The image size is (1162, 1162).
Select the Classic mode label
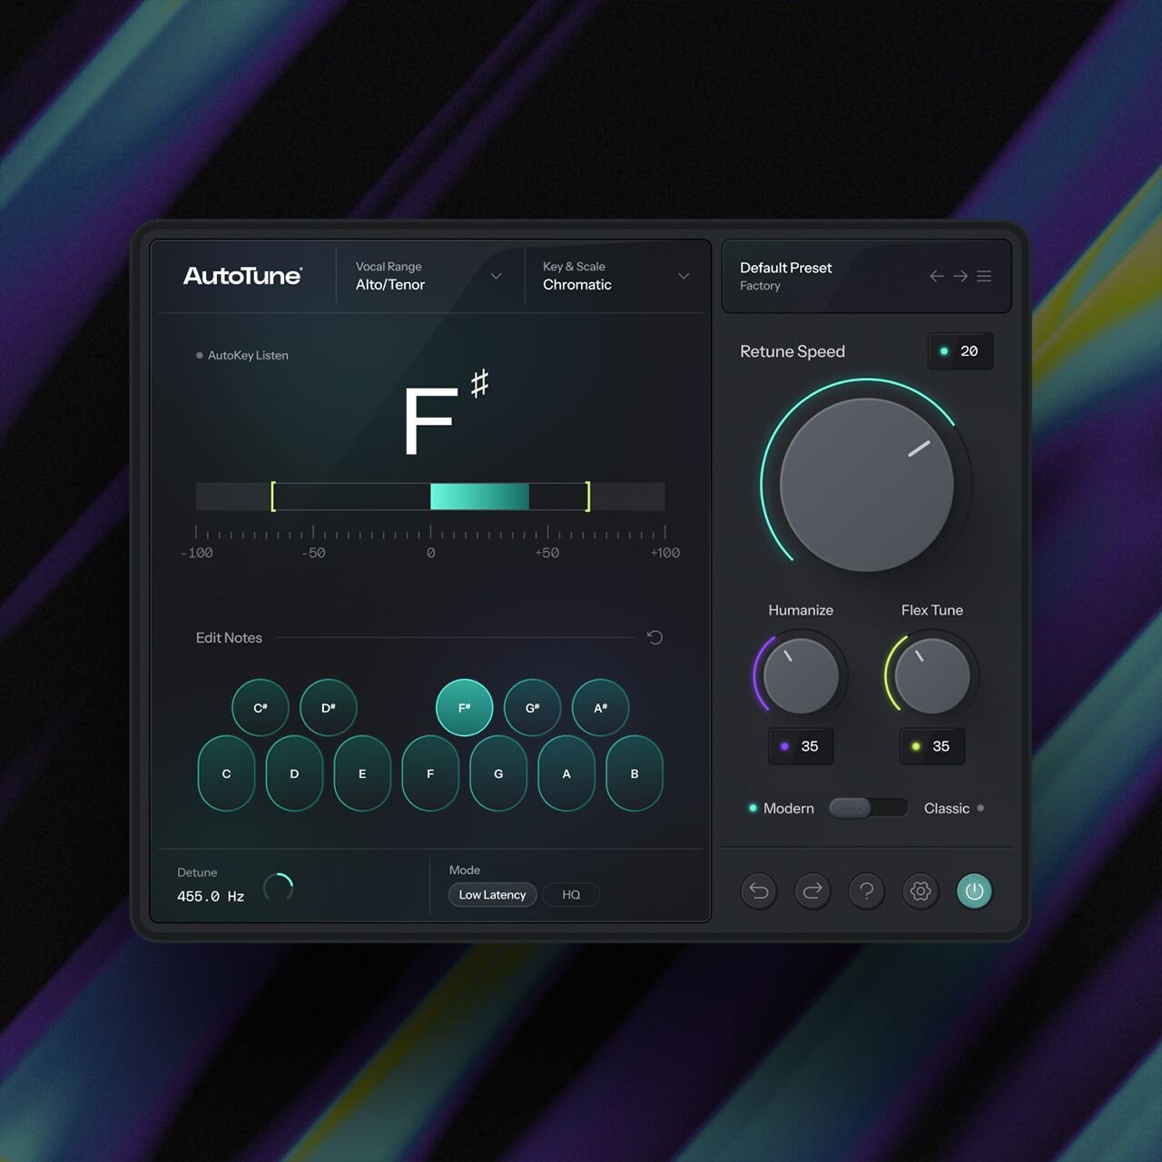(x=947, y=808)
